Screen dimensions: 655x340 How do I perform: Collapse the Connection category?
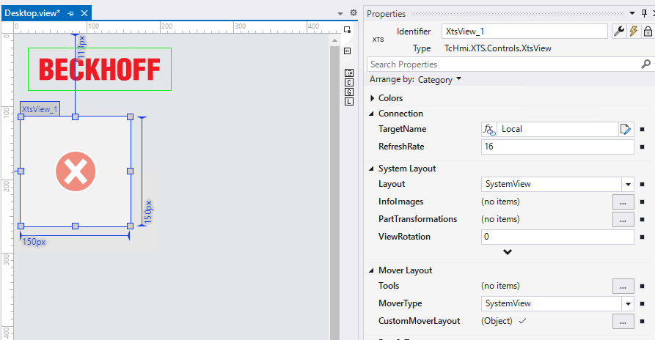(x=371, y=114)
